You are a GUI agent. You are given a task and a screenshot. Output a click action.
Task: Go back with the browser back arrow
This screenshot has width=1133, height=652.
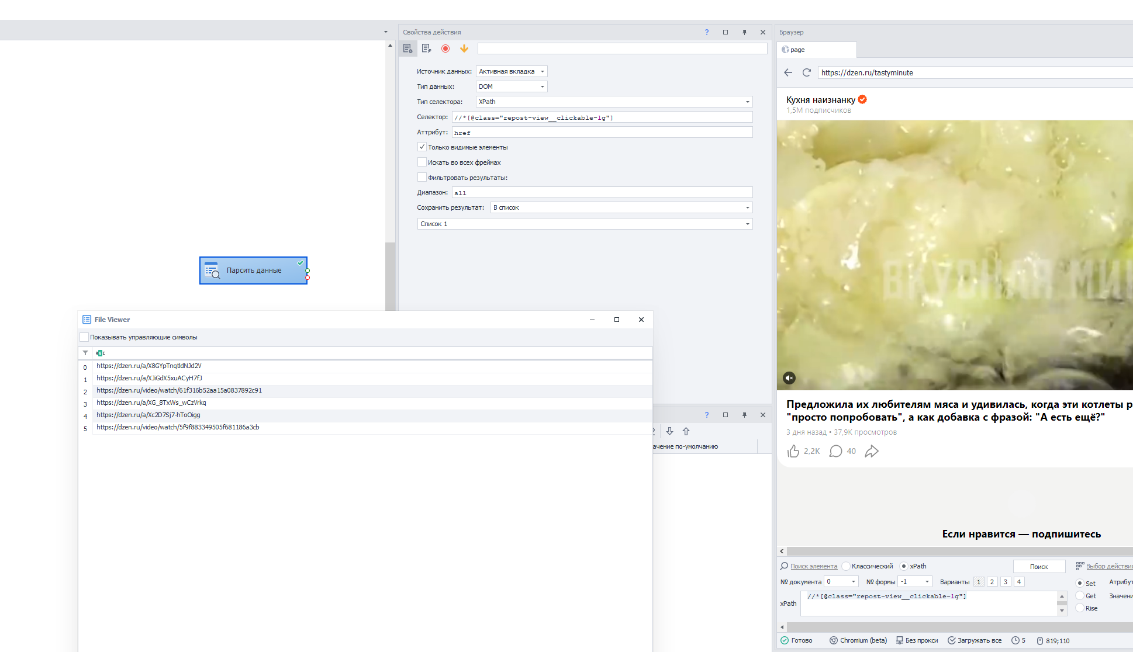[788, 72]
